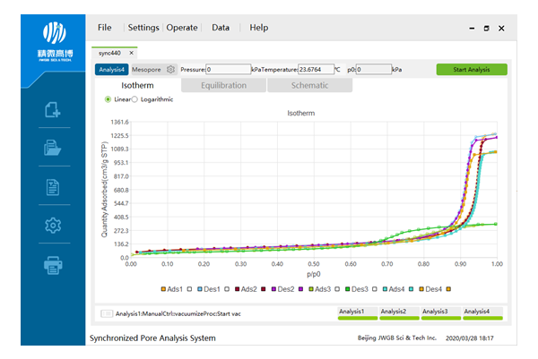Click the report document sidebar icon

pos(54,187)
